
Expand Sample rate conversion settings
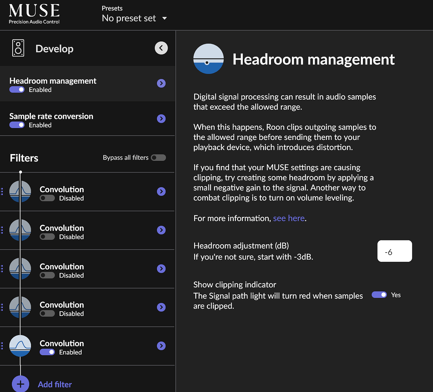click(161, 118)
